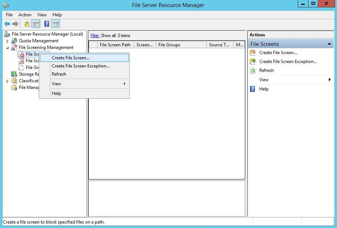This screenshot has height=228, width=337.
Task: Sort by File Screen Path column header
Action: point(115,45)
